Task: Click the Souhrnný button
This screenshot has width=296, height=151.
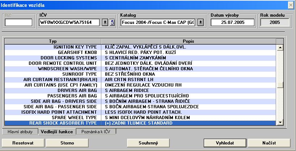Action: pos(148,143)
